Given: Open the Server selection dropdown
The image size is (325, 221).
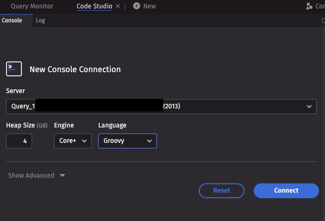Looking at the screenshot, I should coord(161,107).
